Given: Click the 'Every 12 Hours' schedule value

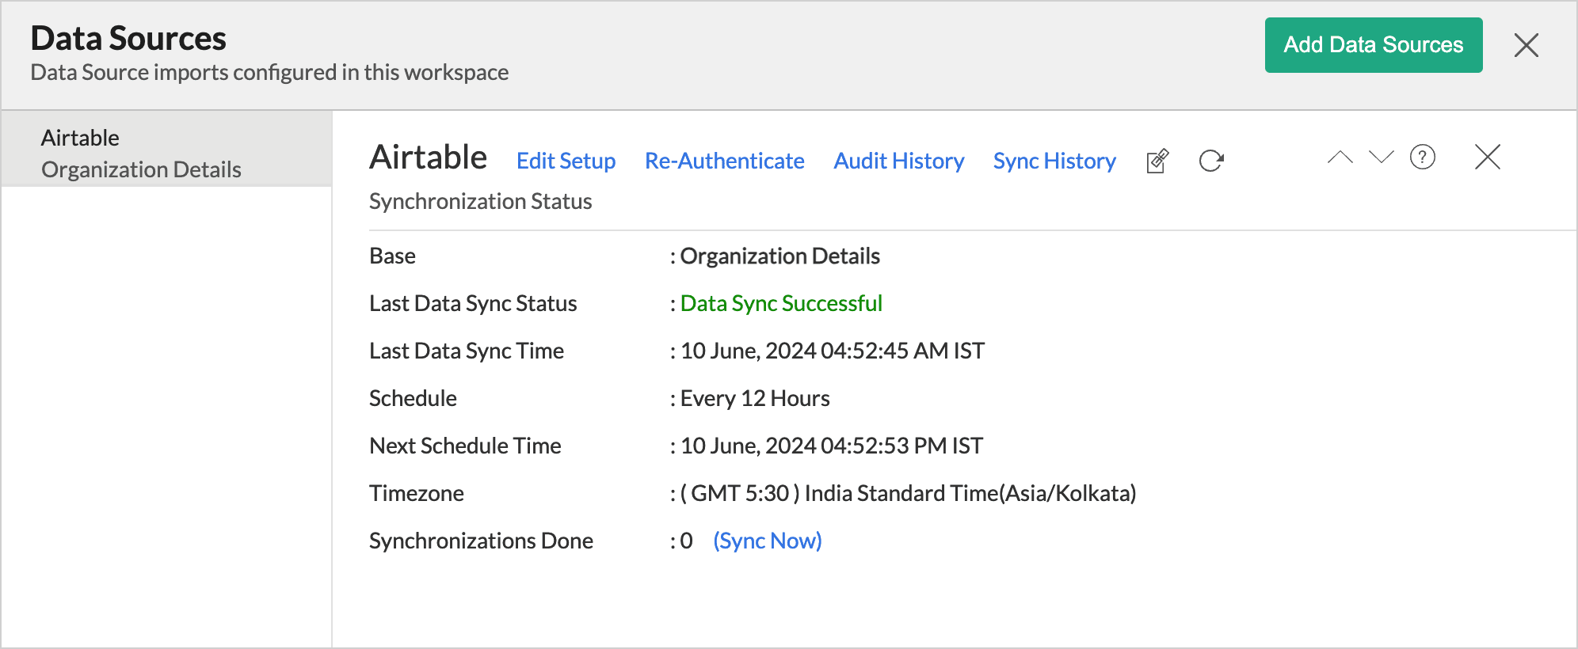Looking at the screenshot, I should point(755,398).
